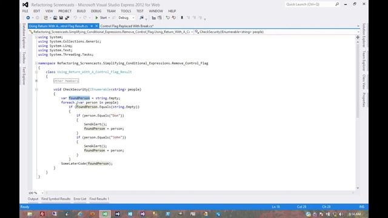The height and width of the screenshot is (218, 388).
Task: Collapse the namespace block outline
Action: tap(36, 63)
